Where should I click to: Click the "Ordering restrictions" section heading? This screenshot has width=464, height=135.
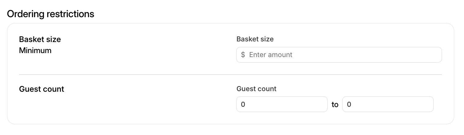[51, 14]
